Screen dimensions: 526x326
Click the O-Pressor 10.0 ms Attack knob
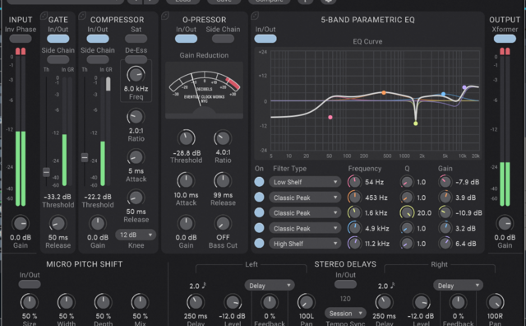point(187,181)
